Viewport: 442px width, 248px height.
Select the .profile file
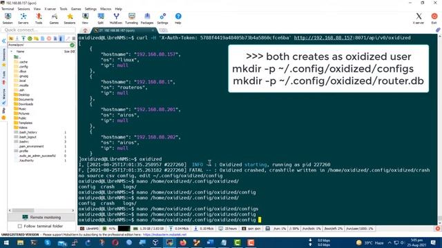coord(21,151)
